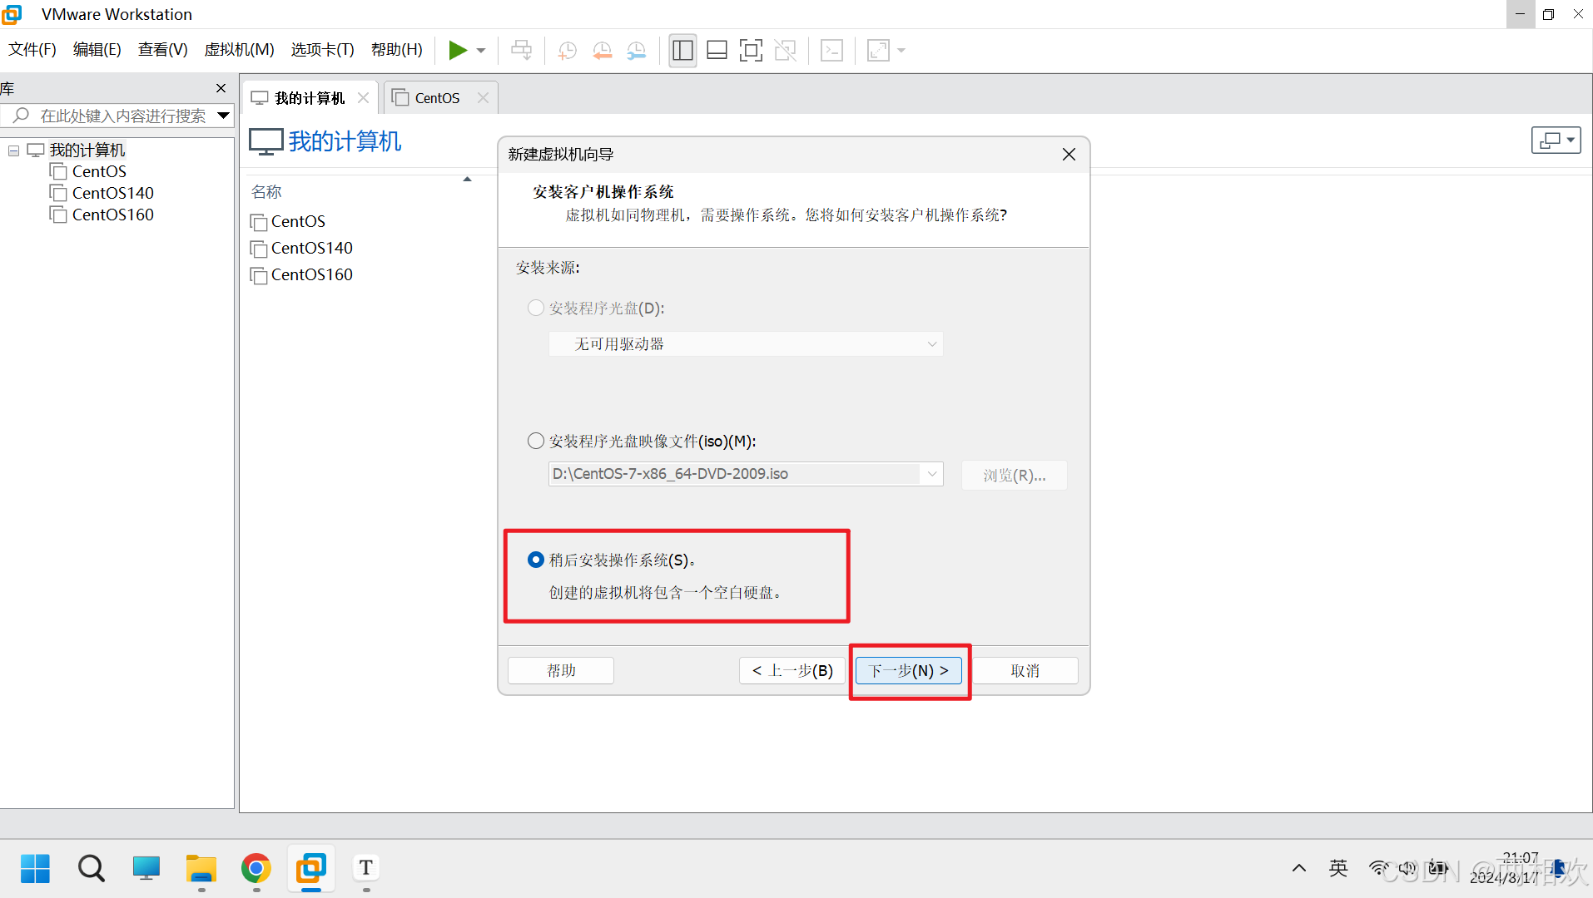The height and width of the screenshot is (898, 1593).
Task: Open File Explorer from taskbar
Action: click(201, 869)
